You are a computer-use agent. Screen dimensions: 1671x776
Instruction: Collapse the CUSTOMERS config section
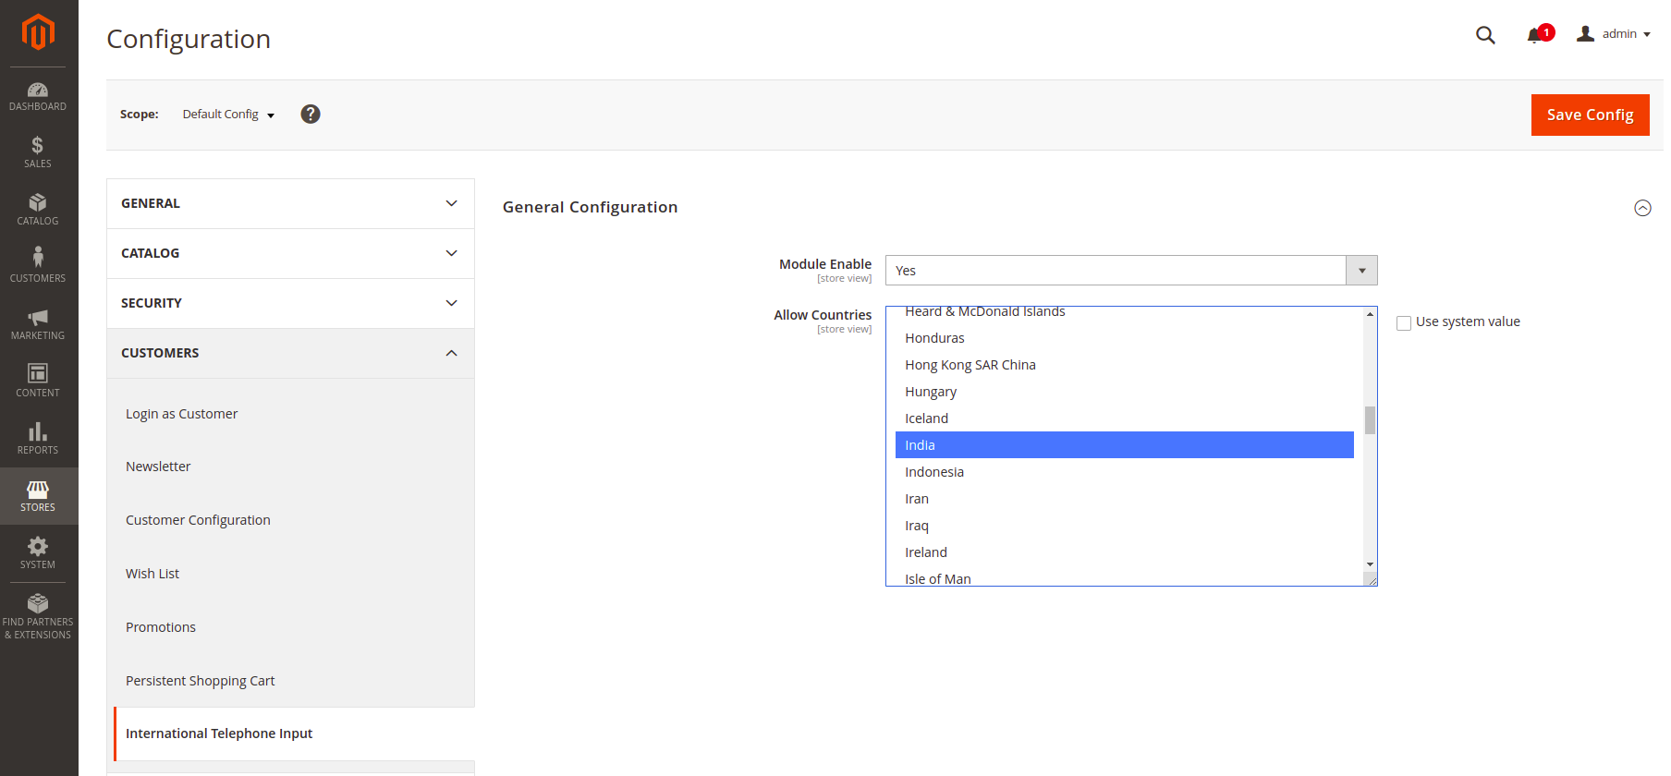pyautogui.click(x=290, y=353)
